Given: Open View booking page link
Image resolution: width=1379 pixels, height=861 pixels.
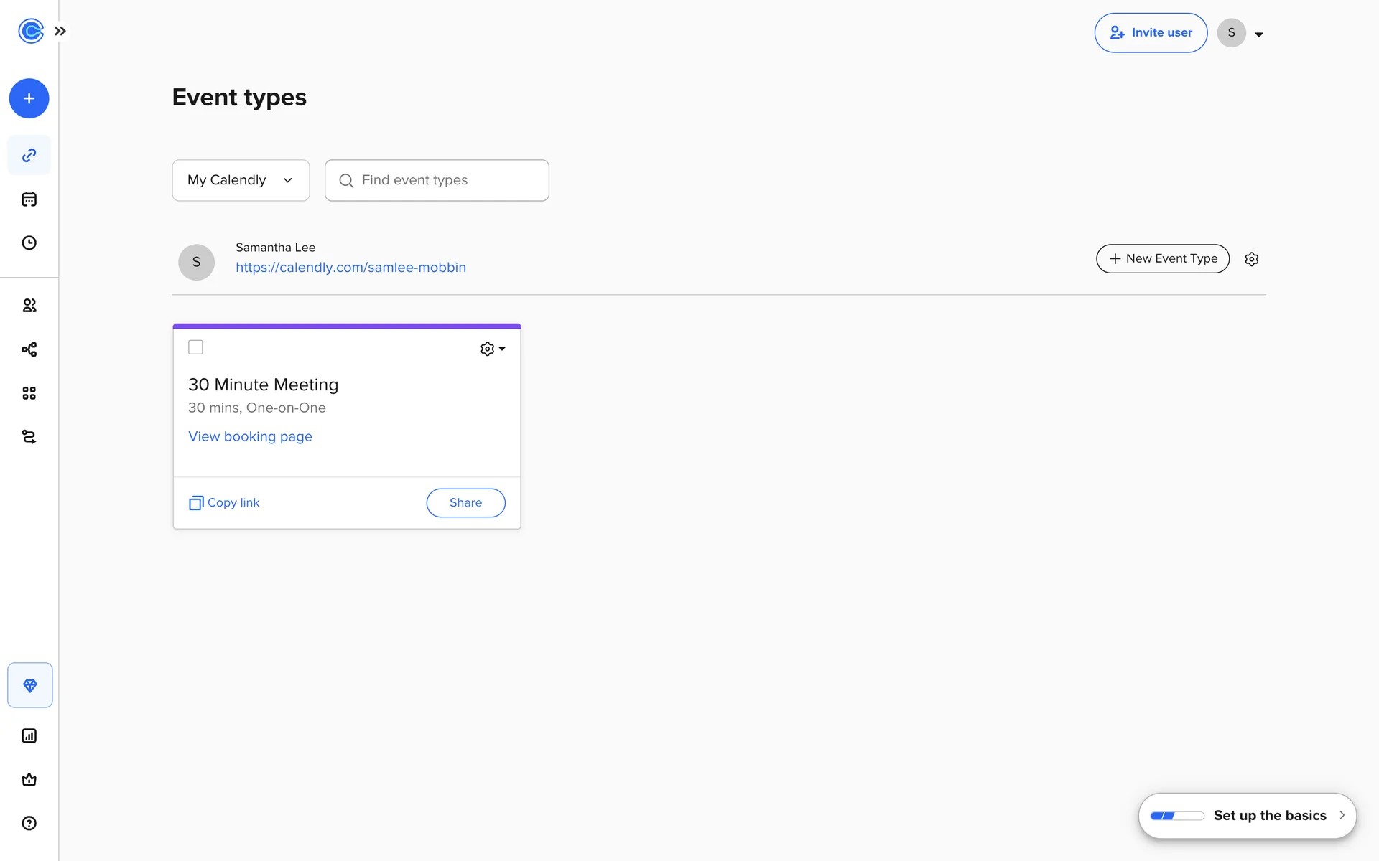Looking at the screenshot, I should [x=250, y=436].
